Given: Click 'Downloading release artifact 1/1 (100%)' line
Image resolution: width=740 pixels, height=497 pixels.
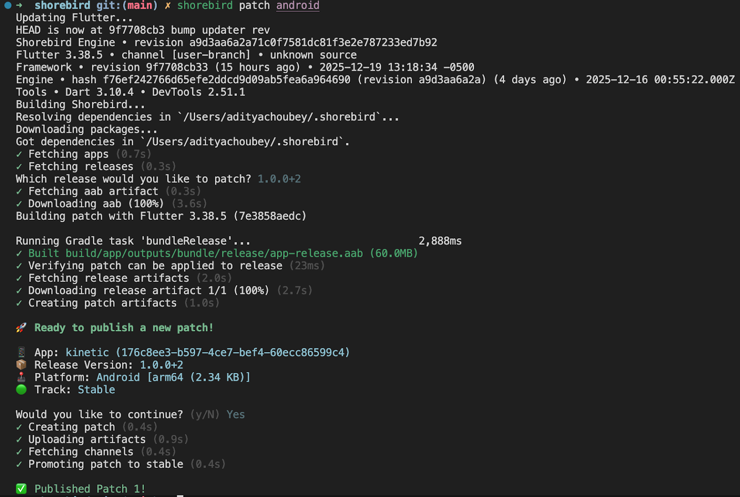Looking at the screenshot, I should tap(164, 291).
